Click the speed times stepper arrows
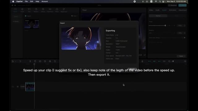Image resolution: width=198 pixels, height=111 pixels. click(185, 26)
